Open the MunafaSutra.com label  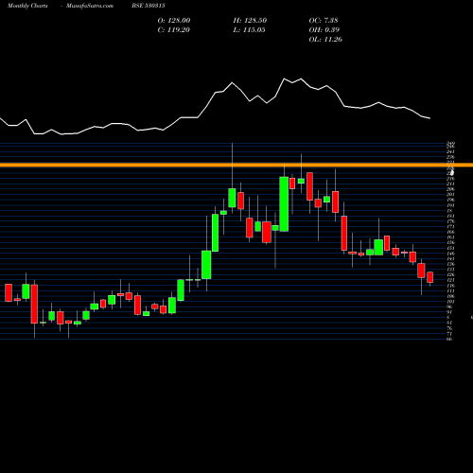tap(90, 6)
